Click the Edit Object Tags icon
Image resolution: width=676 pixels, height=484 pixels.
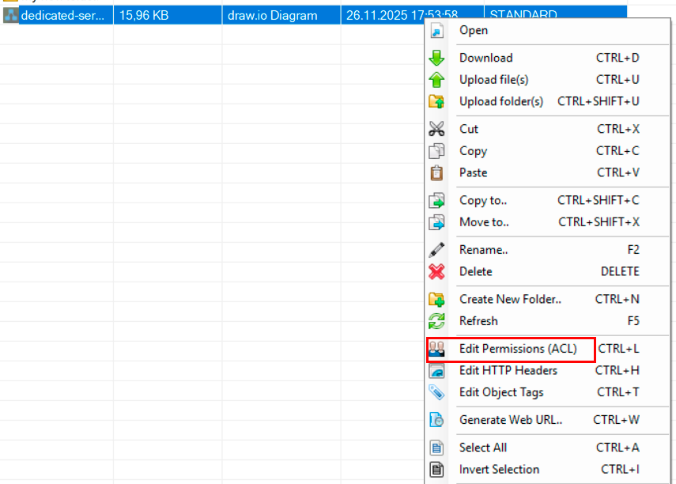tap(436, 392)
